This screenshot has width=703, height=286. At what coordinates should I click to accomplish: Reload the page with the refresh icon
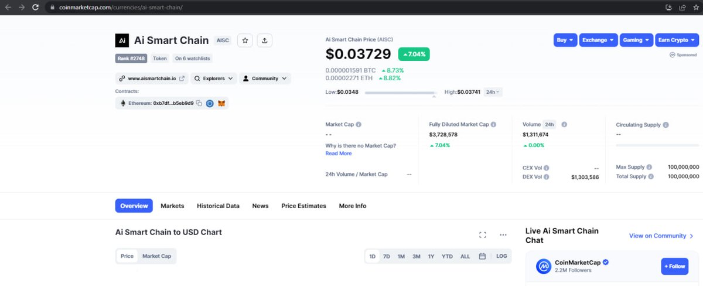click(36, 7)
